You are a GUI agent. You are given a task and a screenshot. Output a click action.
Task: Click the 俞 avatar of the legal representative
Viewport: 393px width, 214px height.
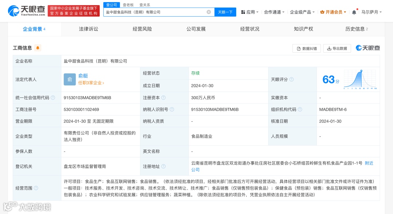[70, 79]
